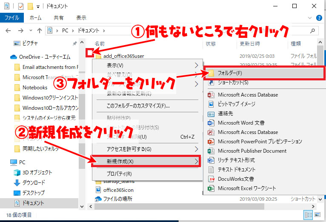Go up one folder level

(39, 31)
